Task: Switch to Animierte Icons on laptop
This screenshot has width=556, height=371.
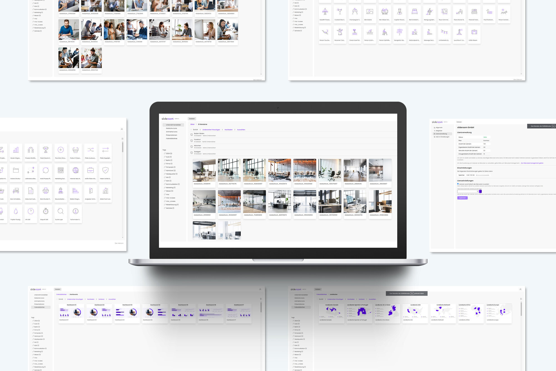Action: (x=172, y=132)
